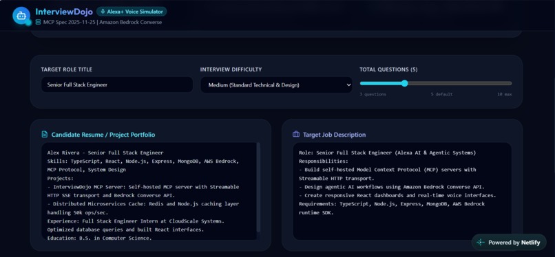The height and width of the screenshot is (257, 555).
Task: Click the 'TOTAL QUESTIONS (5)' label
Action: point(388,69)
